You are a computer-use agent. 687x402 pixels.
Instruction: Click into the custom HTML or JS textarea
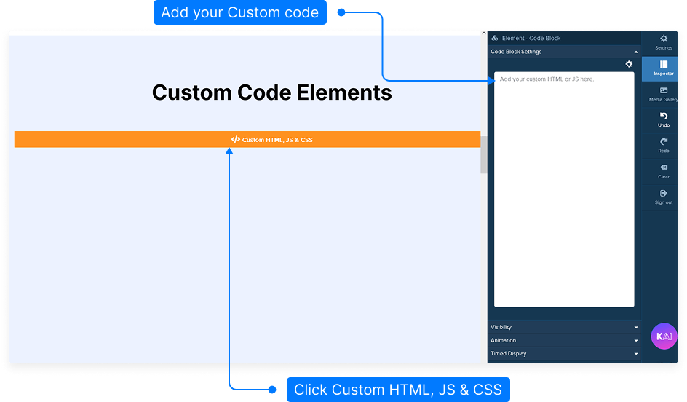[x=564, y=189]
